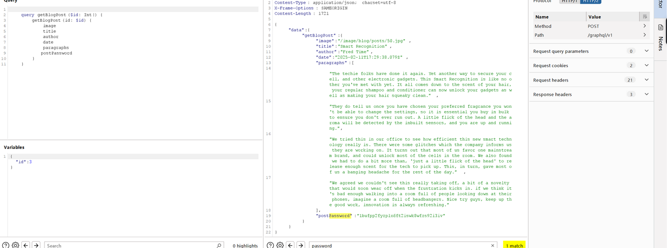This screenshot has width=667, height=248.
Task: Click the Name column header in Inspector
Action: (560, 17)
